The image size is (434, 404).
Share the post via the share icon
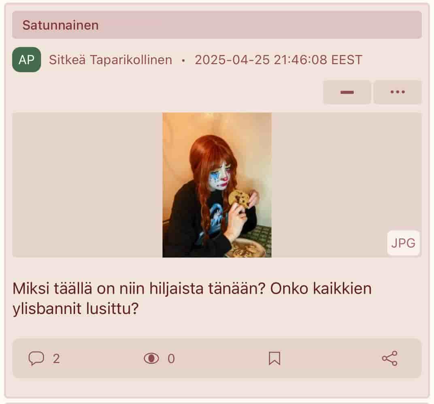390,358
